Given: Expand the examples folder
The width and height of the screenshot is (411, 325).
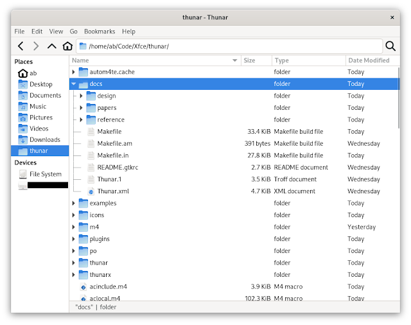Looking at the screenshot, I should pyautogui.click(x=74, y=203).
